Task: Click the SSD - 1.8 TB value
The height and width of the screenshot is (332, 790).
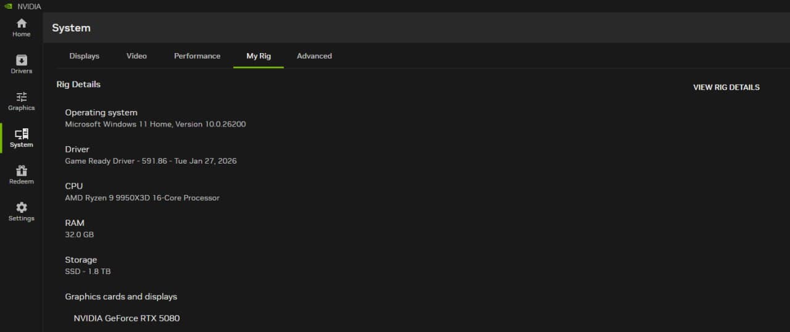Action: (88, 272)
